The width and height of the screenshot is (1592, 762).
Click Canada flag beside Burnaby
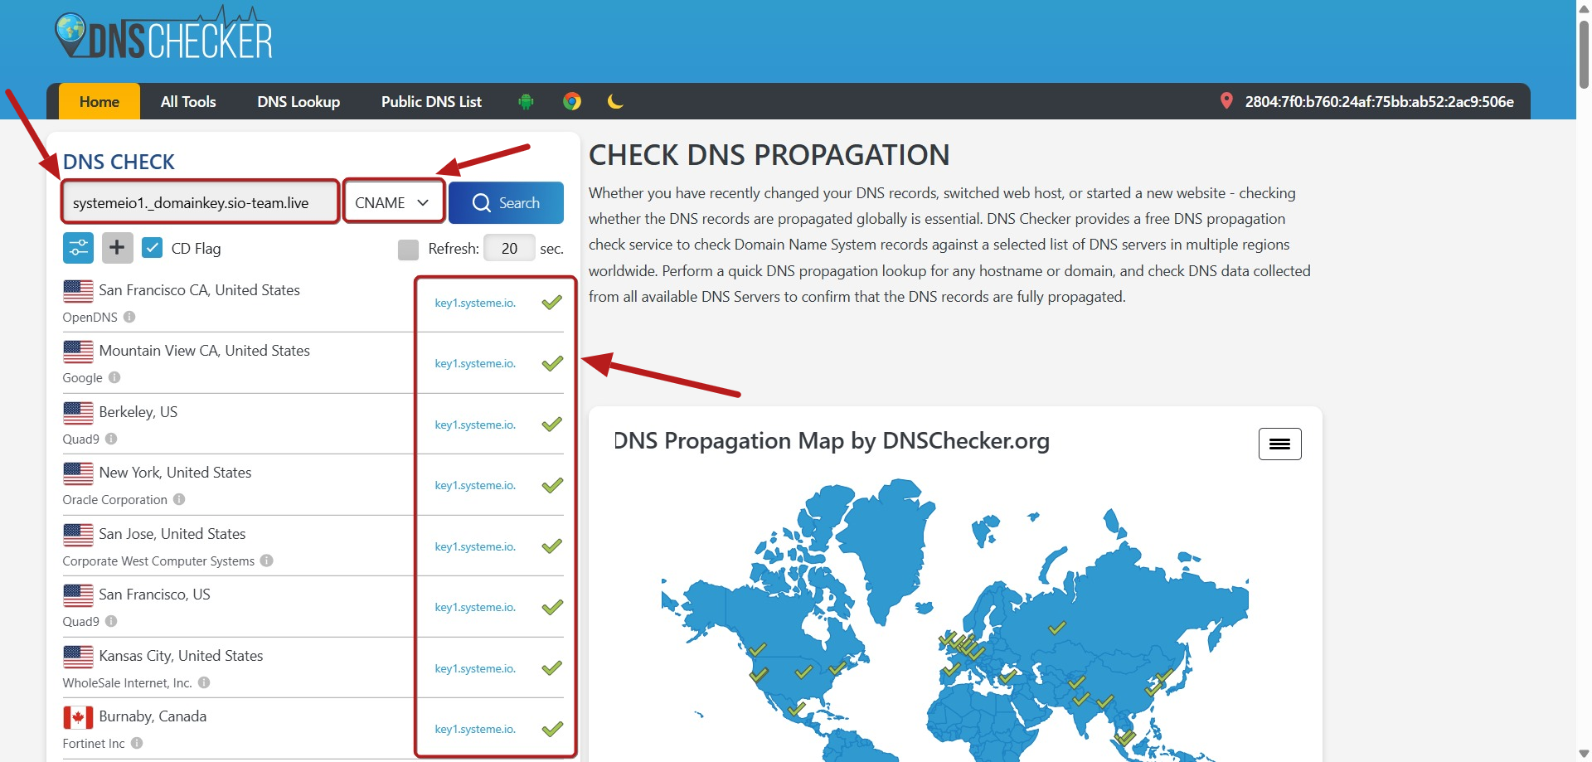pos(78,717)
